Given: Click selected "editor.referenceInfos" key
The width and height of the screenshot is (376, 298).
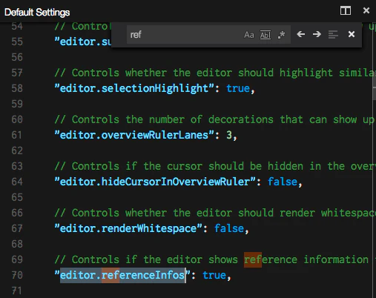Looking at the screenshot, I should pyautogui.click(x=122, y=275).
